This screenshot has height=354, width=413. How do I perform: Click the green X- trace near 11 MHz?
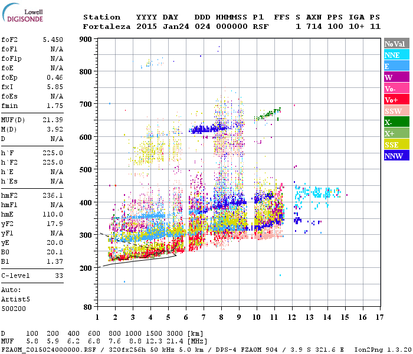coord(268,114)
